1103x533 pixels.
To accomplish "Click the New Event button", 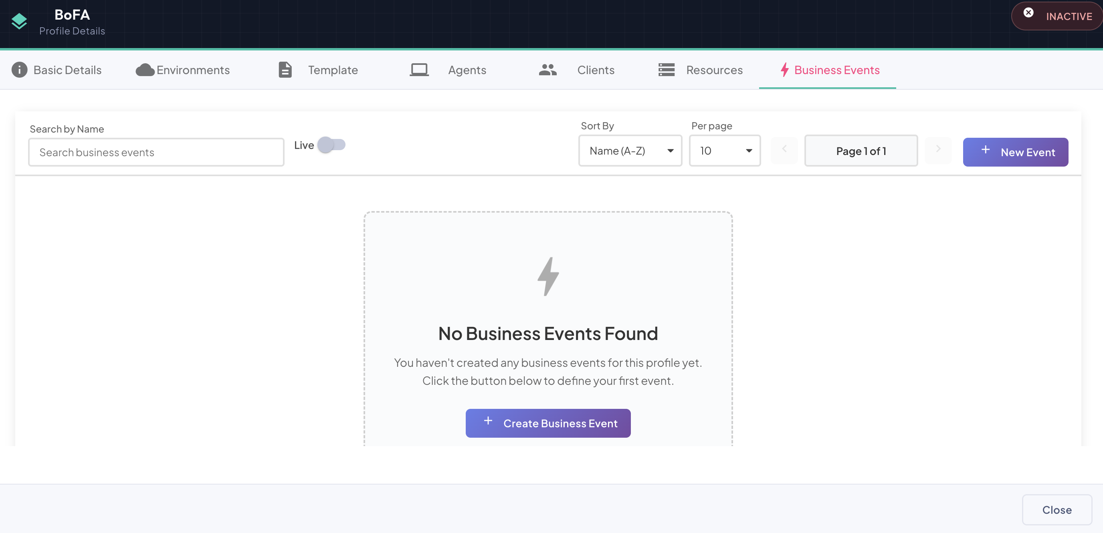I will [x=1015, y=152].
